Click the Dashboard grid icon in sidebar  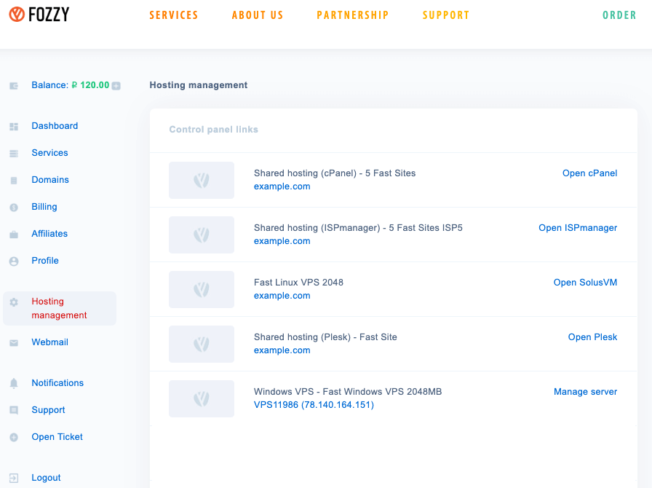[x=13, y=126]
